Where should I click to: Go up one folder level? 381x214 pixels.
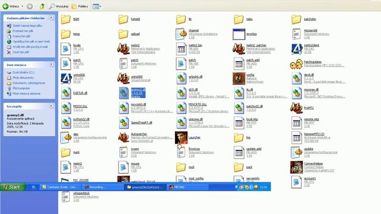pyautogui.click(x=42, y=7)
